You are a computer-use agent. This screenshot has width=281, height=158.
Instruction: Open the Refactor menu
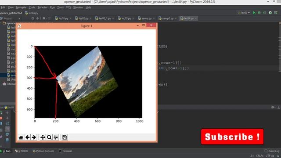tap(43, 7)
